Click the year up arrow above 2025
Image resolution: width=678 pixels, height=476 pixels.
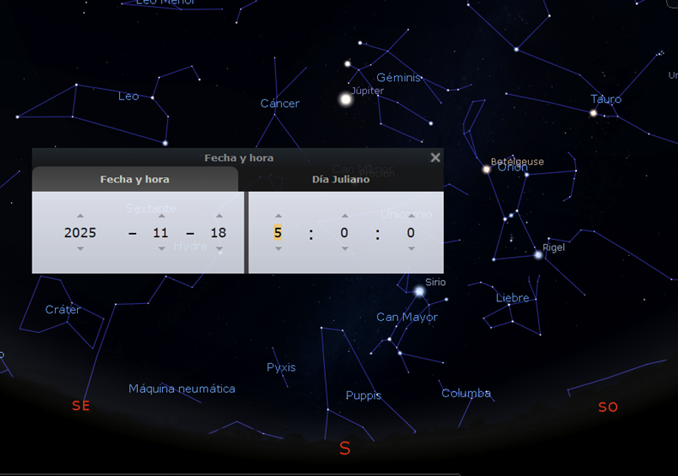coord(80,217)
